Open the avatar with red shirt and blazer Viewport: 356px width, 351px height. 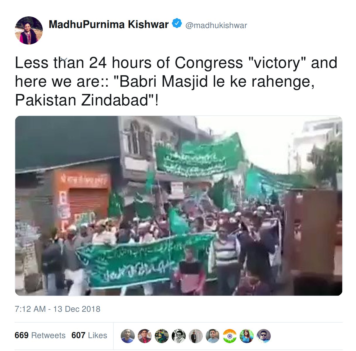[x=145, y=336]
